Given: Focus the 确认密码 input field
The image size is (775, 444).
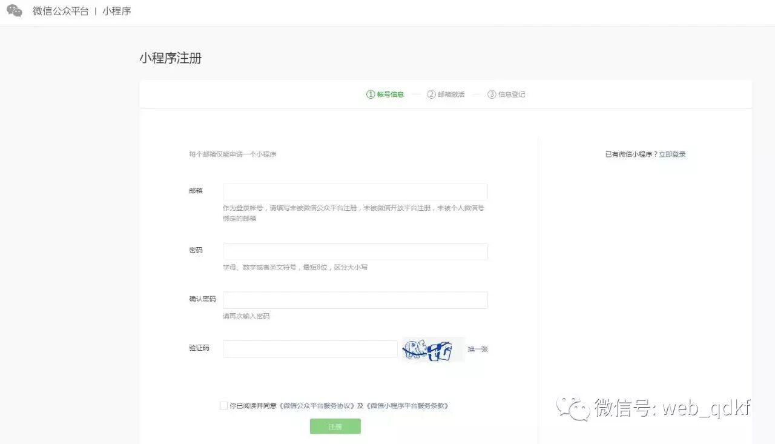Looking at the screenshot, I should tap(355, 300).
